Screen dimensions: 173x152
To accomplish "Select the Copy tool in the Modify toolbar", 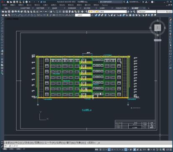I will coord(170,23).
